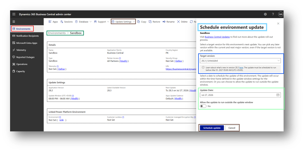Click Sandbox in the breadcrumb
Screen dimensions: 305x152
(76, 33)
